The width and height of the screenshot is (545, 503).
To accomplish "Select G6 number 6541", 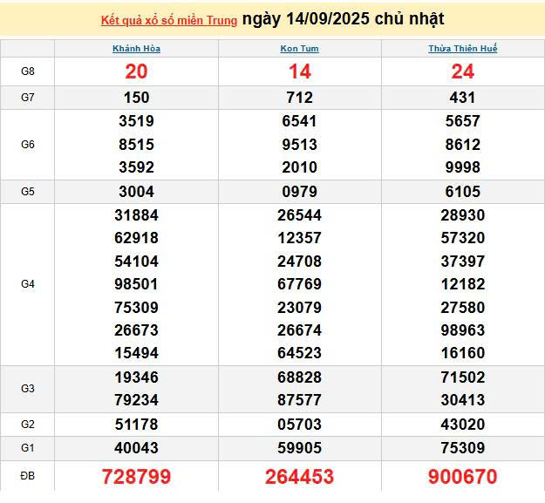I will click(300, 121).
